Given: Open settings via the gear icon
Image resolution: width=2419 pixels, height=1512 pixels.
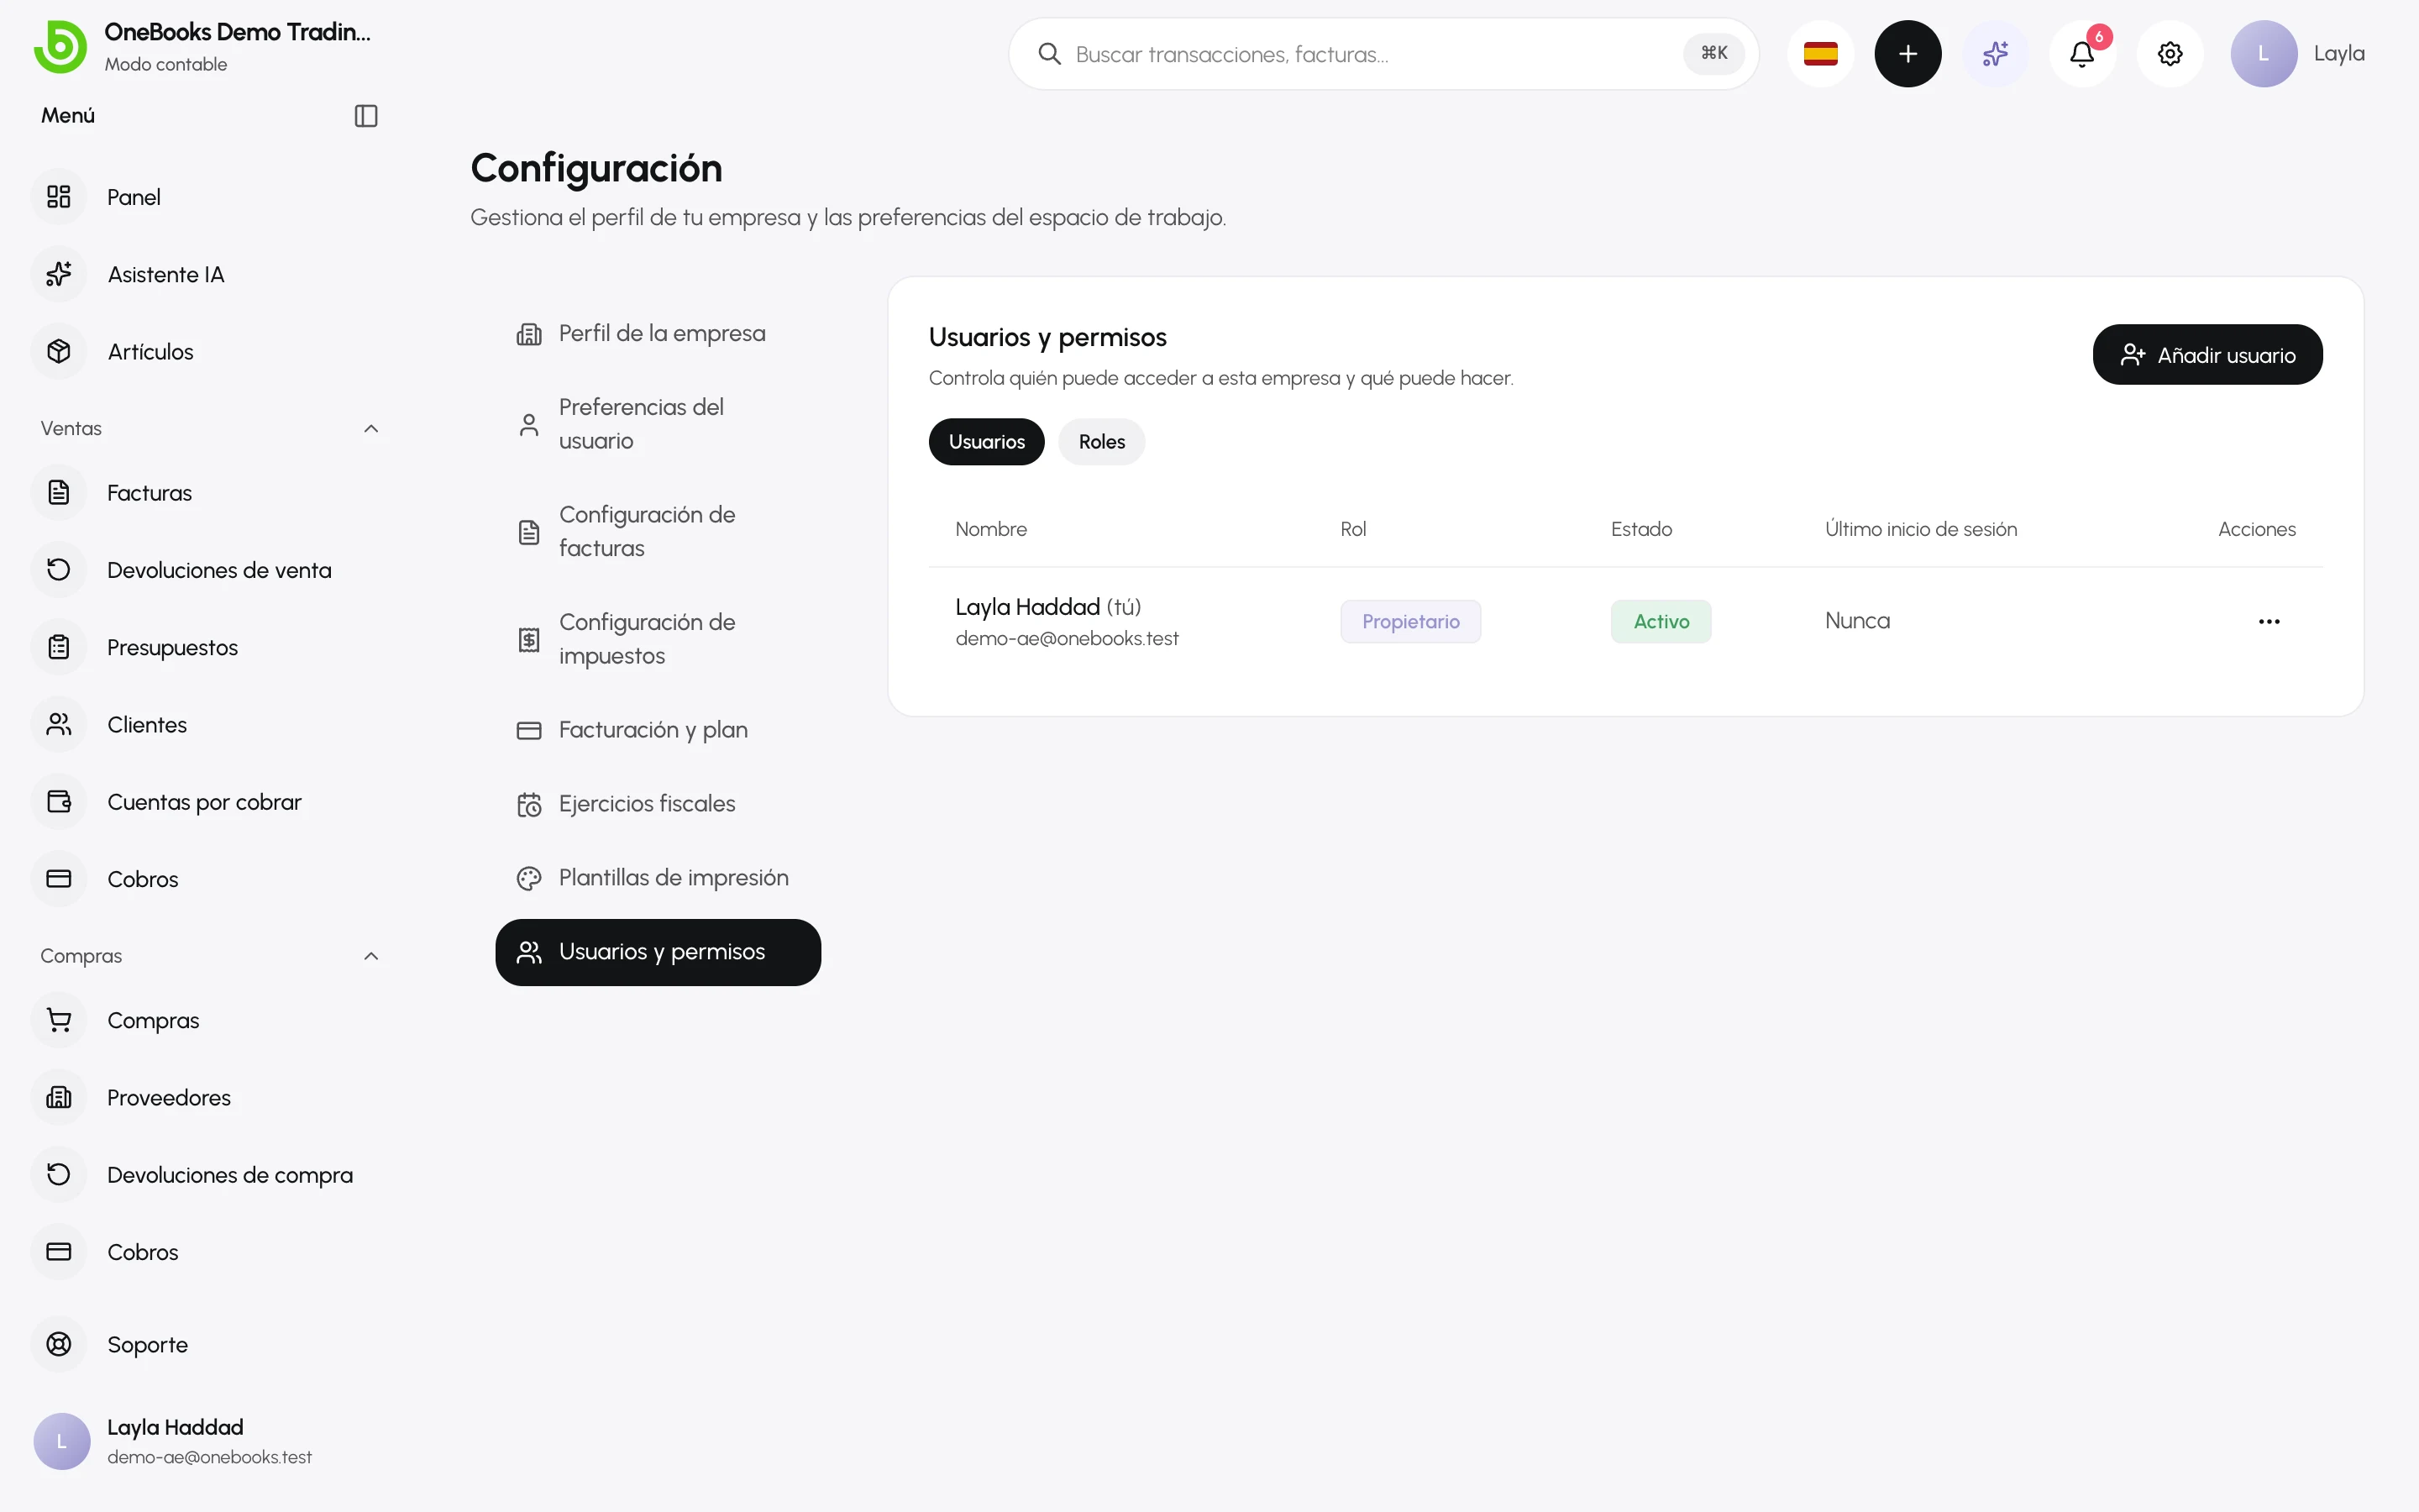Looking at the screenshot, I should tap(2169, 54).
